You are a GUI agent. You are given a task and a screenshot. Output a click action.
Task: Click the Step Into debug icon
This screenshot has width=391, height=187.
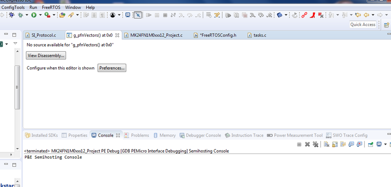point(181,15)
